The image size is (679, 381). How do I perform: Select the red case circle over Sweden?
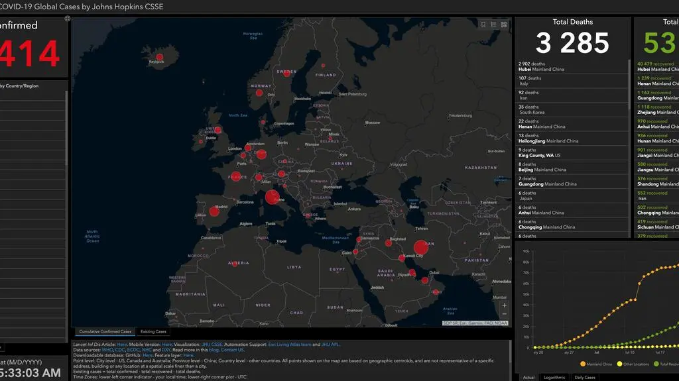tap(286, 74)
